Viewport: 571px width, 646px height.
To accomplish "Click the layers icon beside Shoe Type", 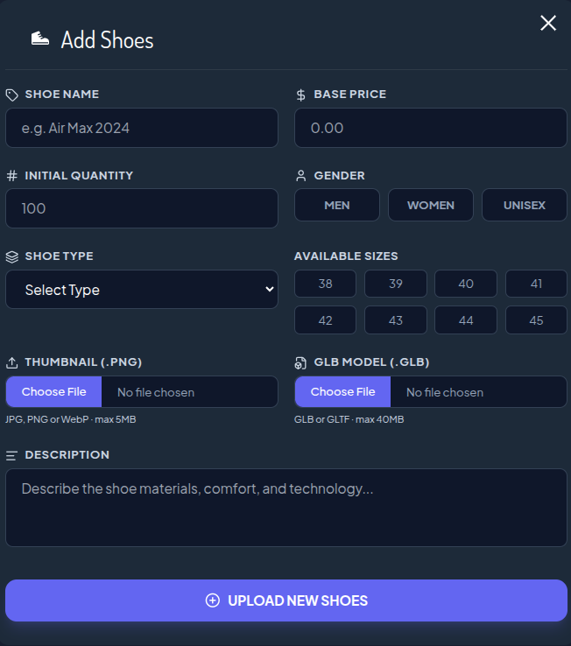I will (x=12, y=256).
